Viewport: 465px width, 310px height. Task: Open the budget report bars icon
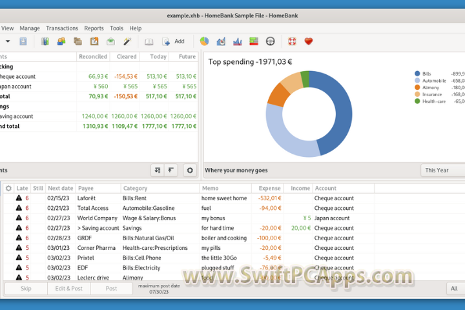254,41
